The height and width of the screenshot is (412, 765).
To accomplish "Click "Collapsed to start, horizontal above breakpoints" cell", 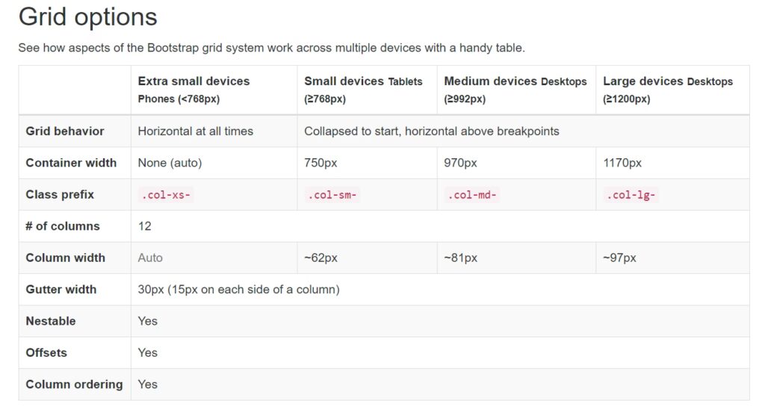I will coord(432,131).
